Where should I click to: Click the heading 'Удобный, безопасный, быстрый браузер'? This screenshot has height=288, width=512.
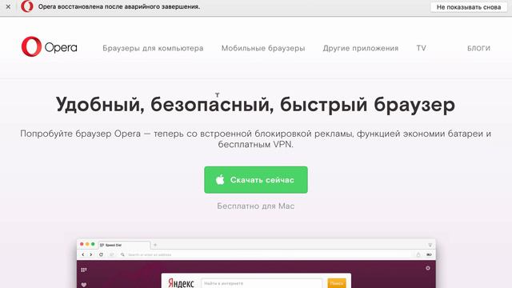[x=255, y=105]
